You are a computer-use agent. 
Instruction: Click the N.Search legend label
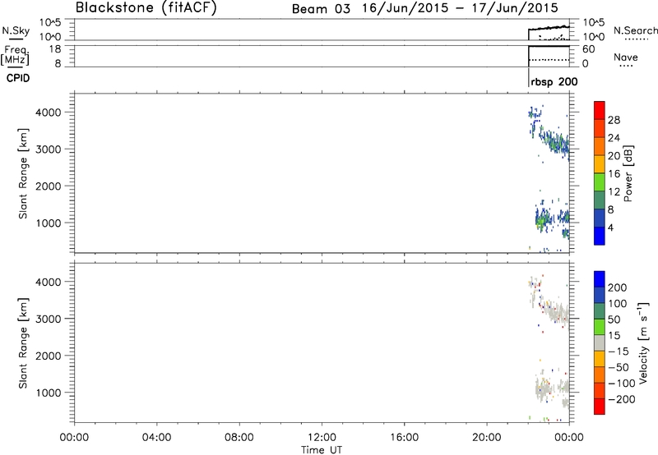tap(635, 30)
